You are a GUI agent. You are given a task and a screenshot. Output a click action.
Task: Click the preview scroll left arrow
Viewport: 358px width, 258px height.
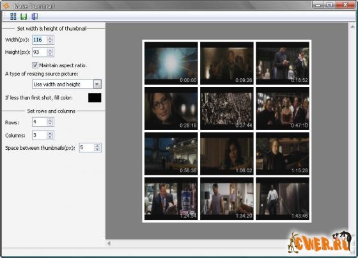[x=109, y=243]
